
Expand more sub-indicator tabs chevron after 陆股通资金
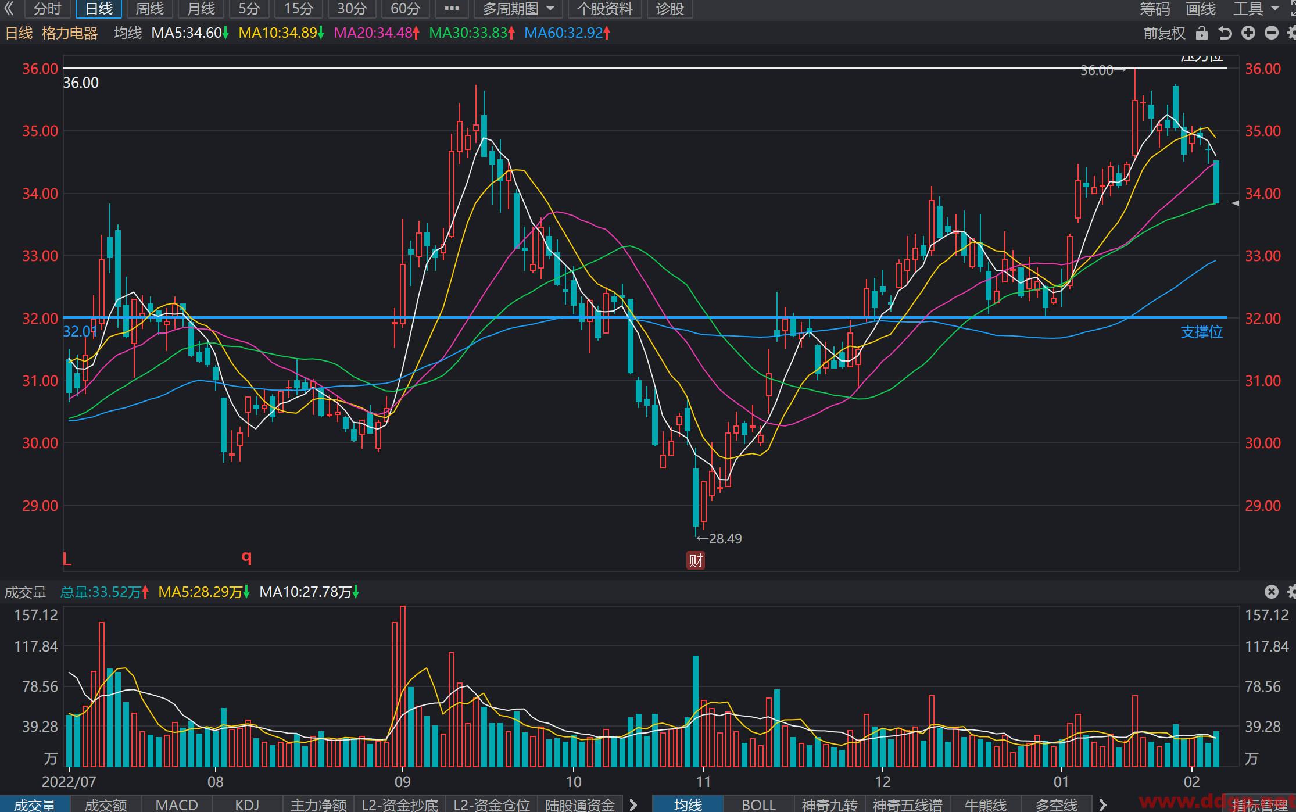click(633, 804)
